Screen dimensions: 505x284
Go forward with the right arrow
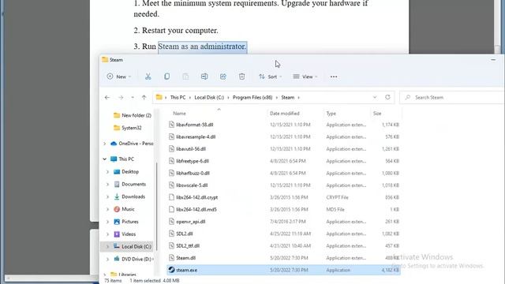(x=121, y=97)
